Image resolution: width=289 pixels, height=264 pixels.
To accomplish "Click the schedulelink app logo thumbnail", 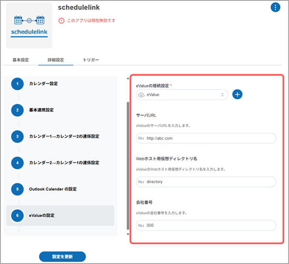I will (29, 26).
